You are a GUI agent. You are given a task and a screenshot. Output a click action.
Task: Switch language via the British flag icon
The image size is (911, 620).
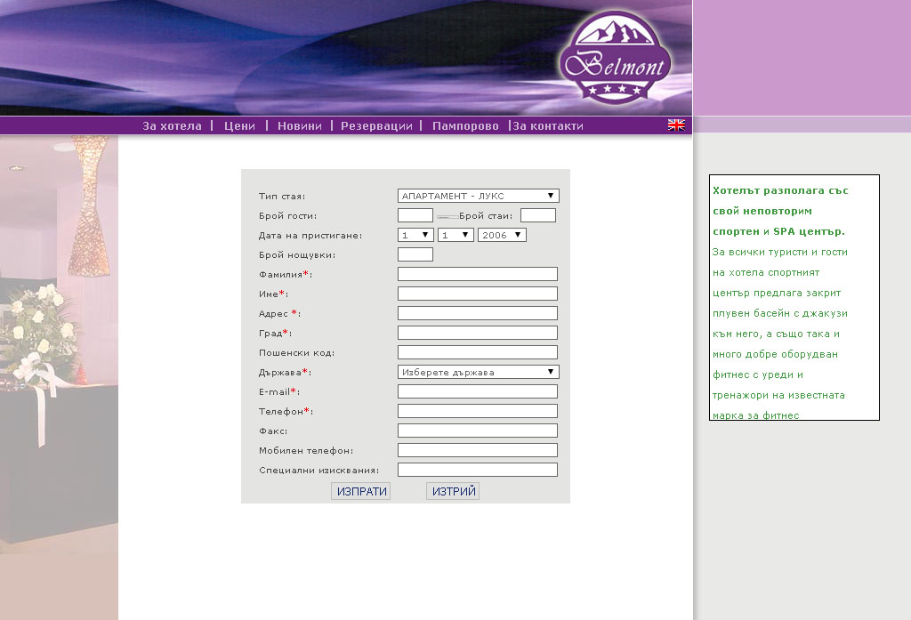coord(676,125)
